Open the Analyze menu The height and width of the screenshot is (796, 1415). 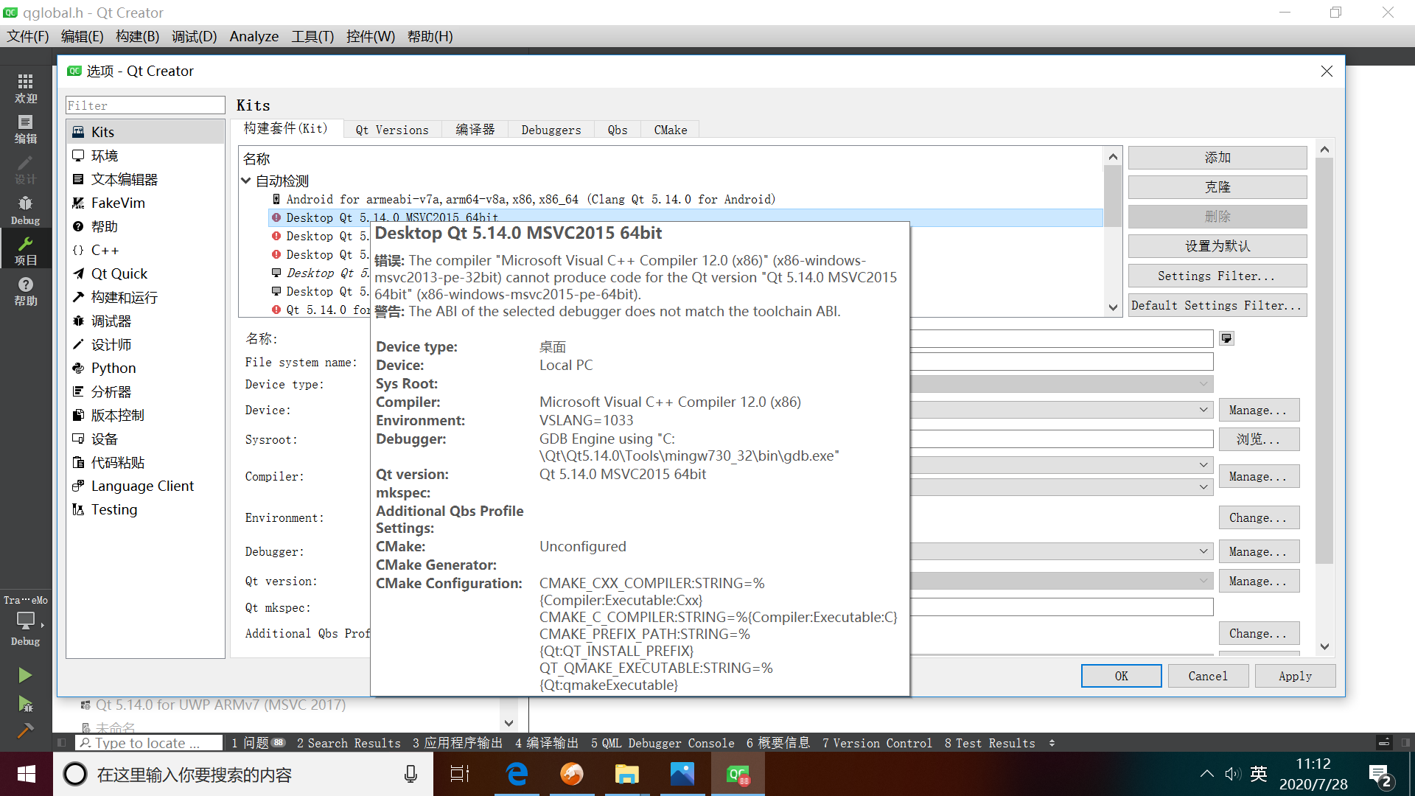click(x=254, y=36)
